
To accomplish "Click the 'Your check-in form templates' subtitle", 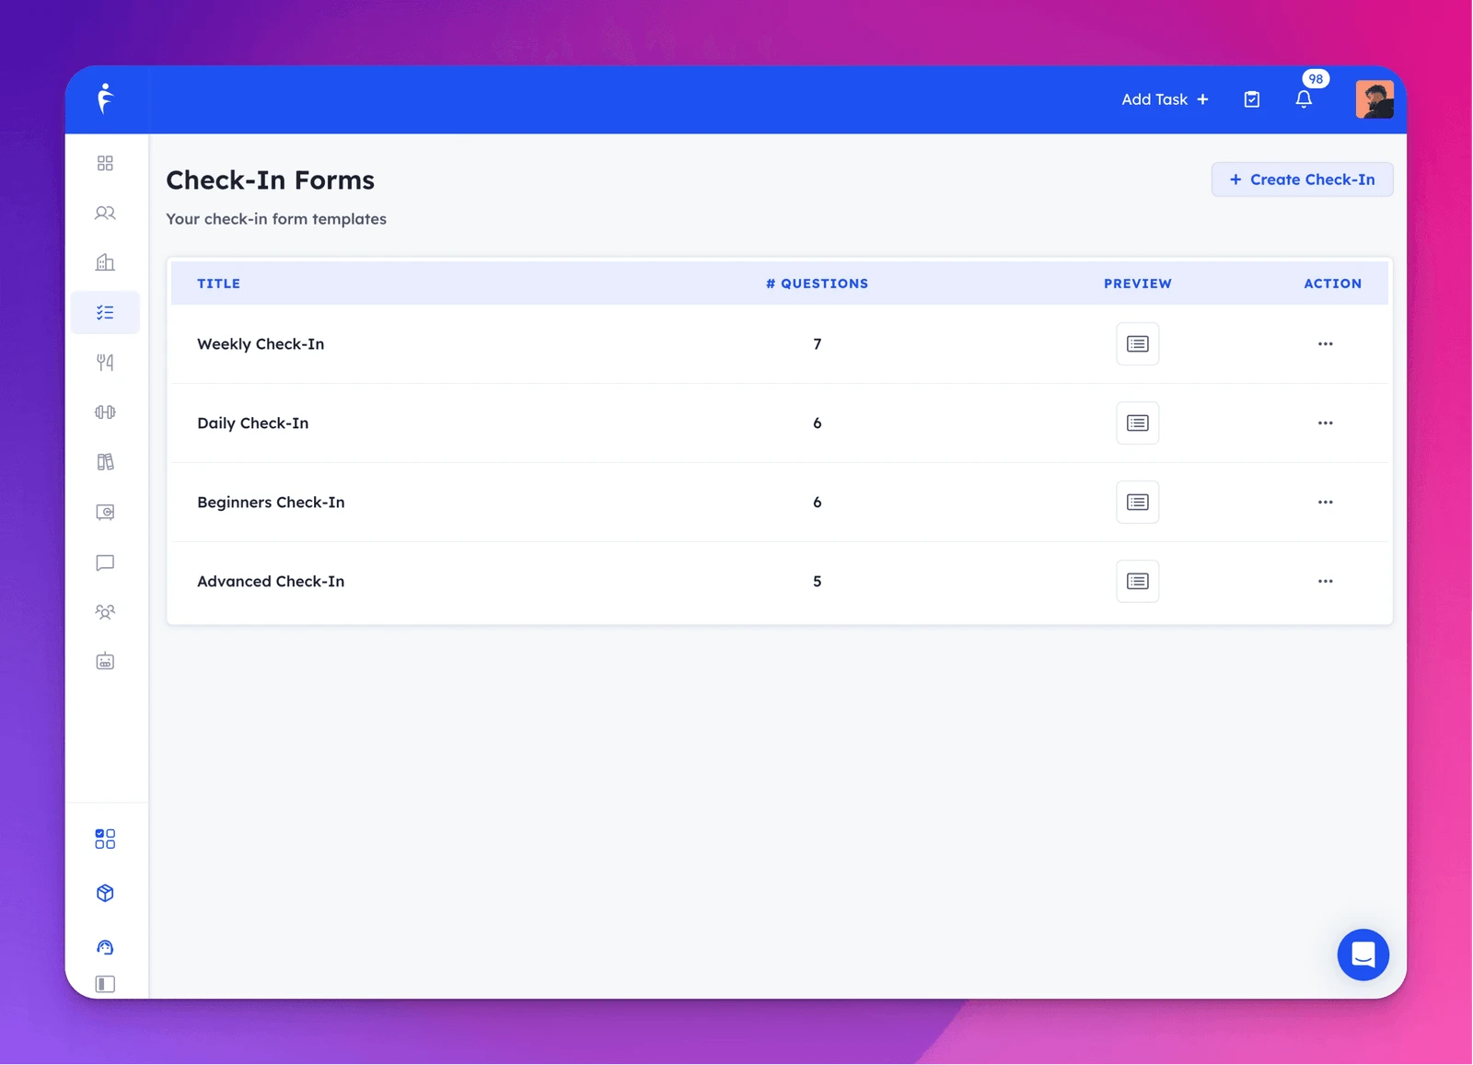I will (x=276, y=219).
